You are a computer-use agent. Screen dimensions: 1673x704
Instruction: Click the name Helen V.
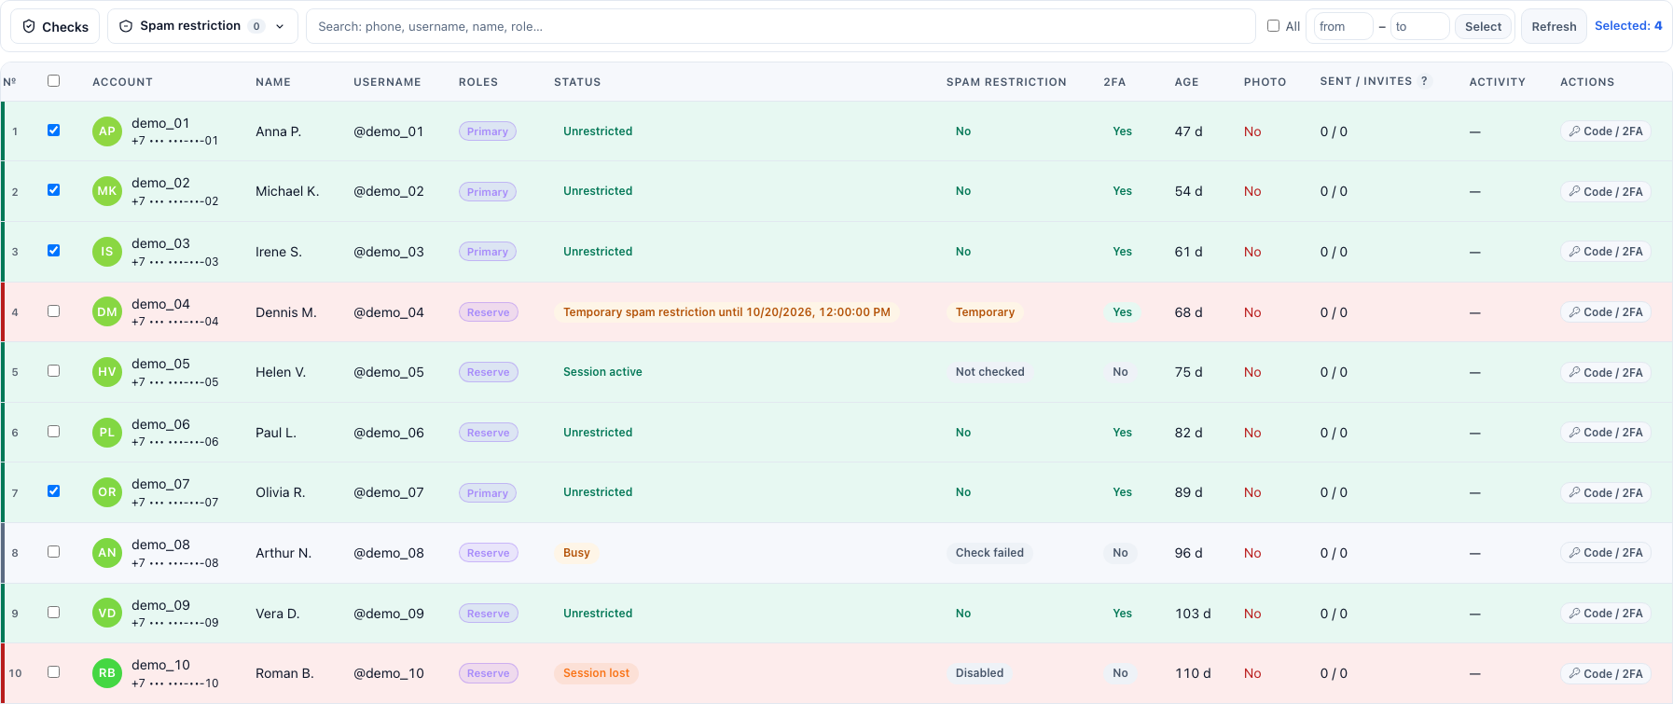281,372
